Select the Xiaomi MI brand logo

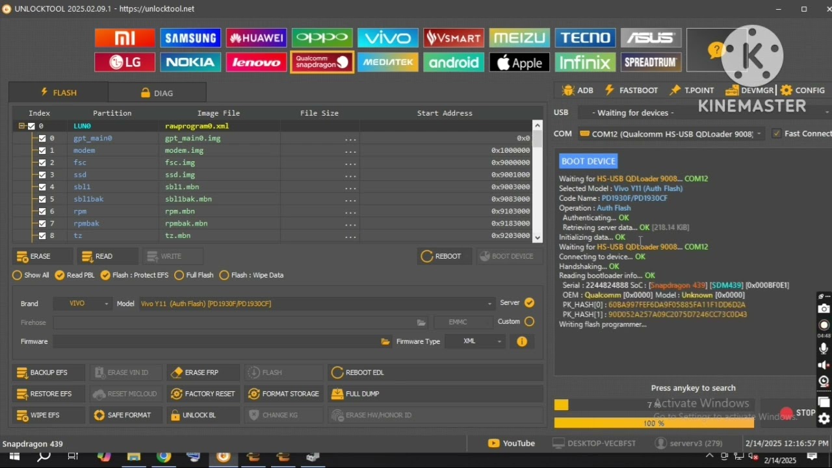125,38
